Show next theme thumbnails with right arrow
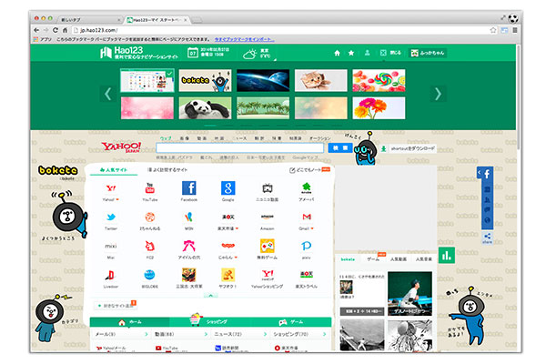This screenshot has width=546, height=364. click(438, 94)
